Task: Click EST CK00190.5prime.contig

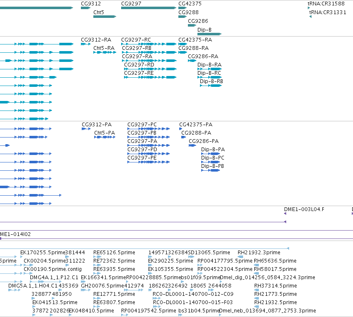Action: pyautogui.click(x=52, y=269)
